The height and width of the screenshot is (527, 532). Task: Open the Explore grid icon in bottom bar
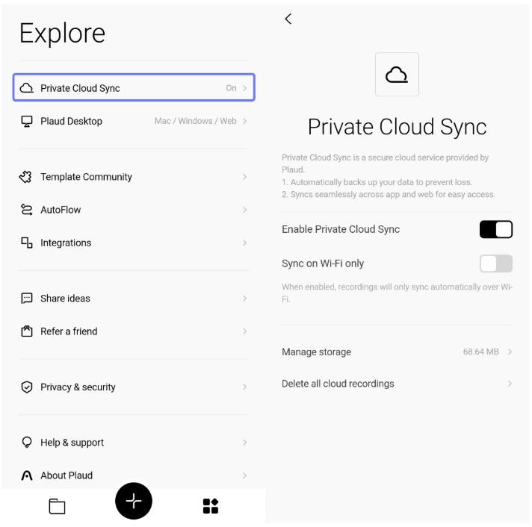(x=211, y=506)
